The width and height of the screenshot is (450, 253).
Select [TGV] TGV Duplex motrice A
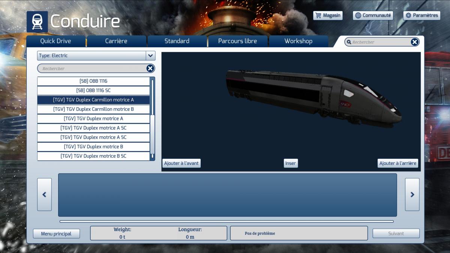pyautogui.click(x=93, y=118)
